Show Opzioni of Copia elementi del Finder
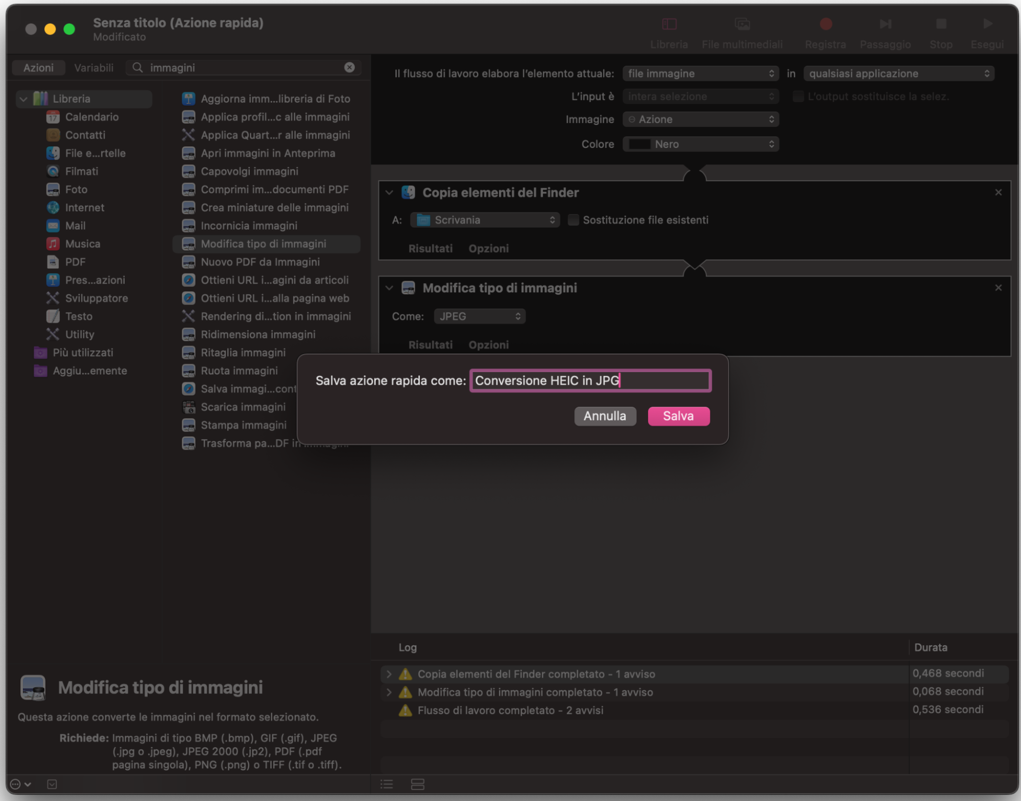The image size is (1021, 801). point(489,248)
